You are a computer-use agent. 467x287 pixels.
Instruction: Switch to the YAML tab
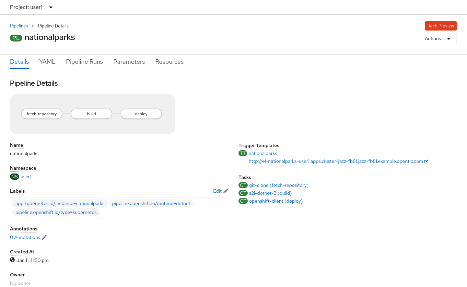pyautogui.click(x=47, y=62)
